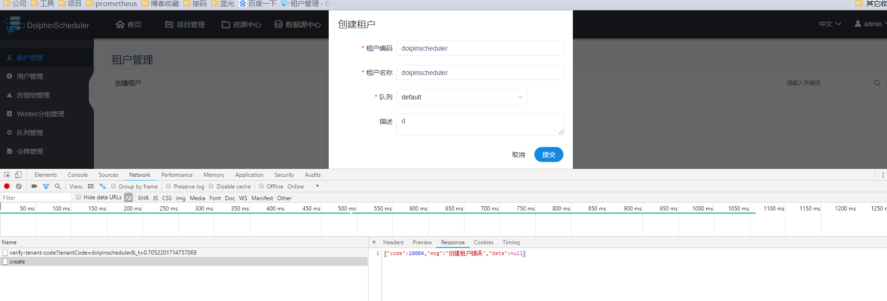The height and width of the screenshot is (301, 887).
Task: Filter requests by Img
Action: [x=181, y=198]
